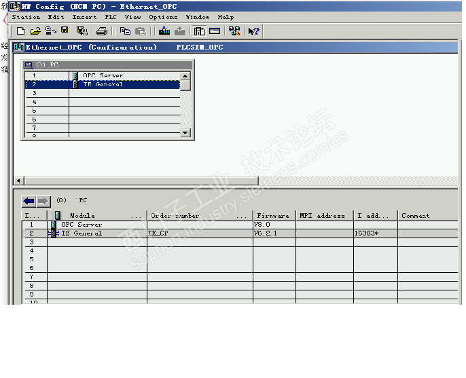
Task: Click the Save and Compile icon
Action: click(82, 31)
